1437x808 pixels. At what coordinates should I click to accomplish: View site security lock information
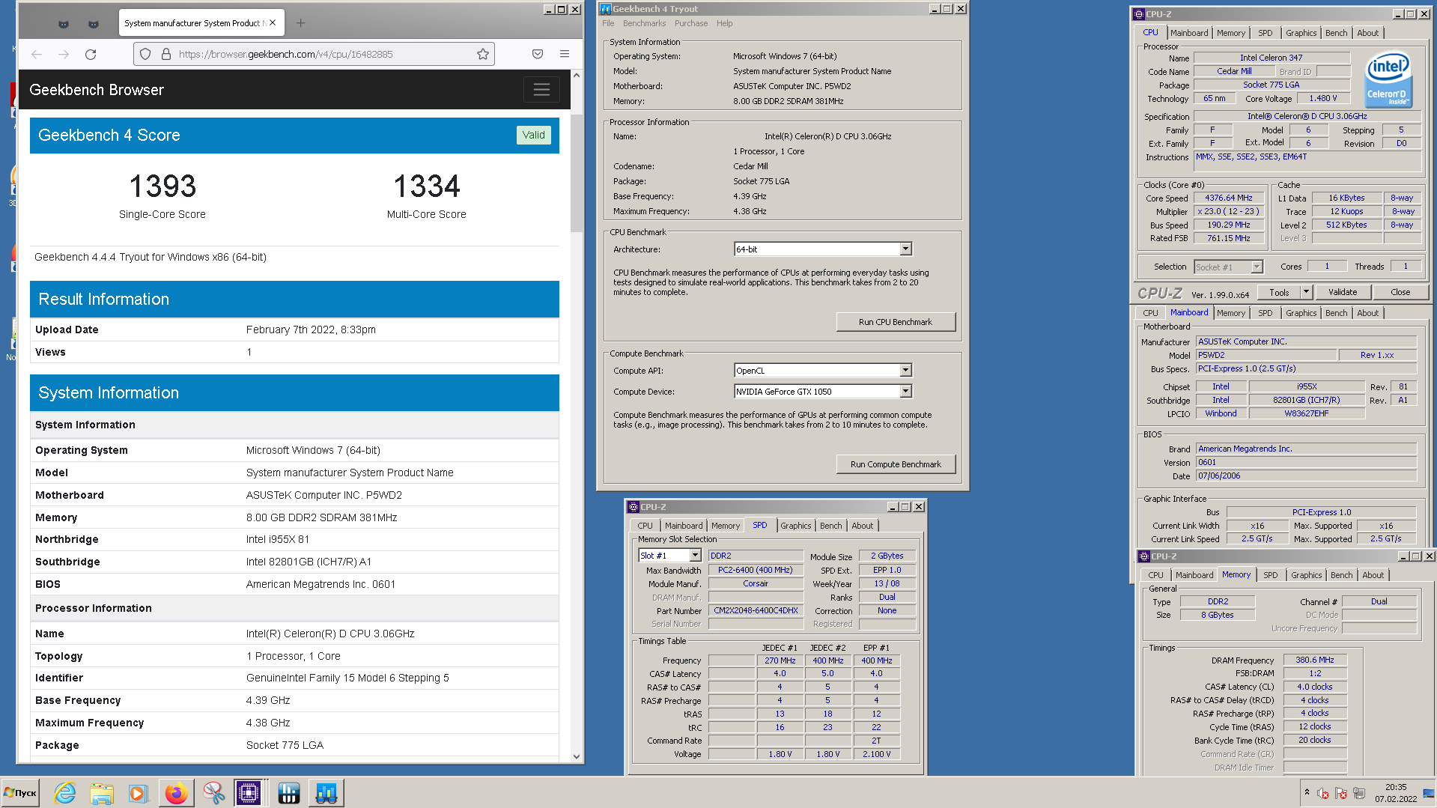click(x=165, y=54)
